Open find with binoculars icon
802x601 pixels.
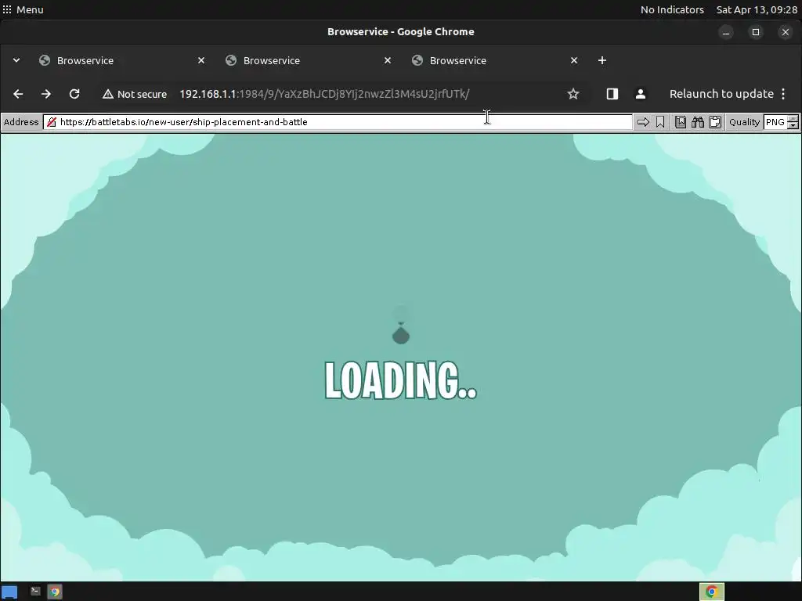click(698, 122)
